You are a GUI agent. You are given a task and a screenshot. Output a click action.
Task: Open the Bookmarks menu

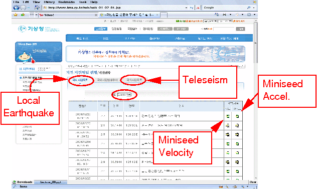67,2
